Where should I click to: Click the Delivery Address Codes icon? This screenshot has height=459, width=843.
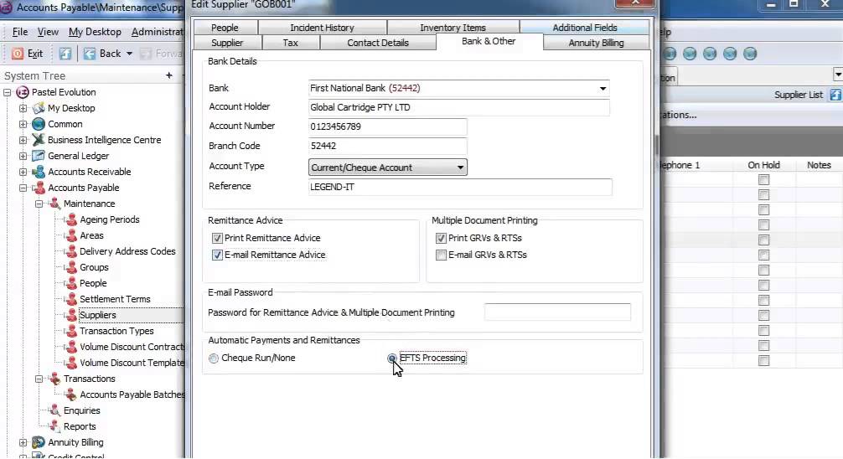(x=70, y=251)
